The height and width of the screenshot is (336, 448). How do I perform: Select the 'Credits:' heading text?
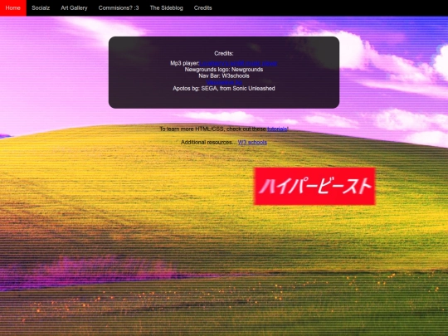point(224,53)
